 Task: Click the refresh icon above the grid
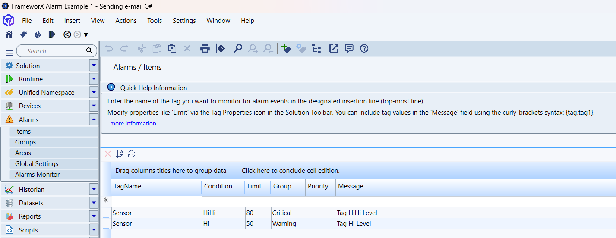click(132, 154)
